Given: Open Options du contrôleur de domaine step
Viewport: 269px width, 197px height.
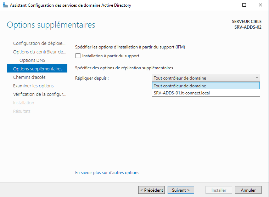Looking at the screenshot, I should point(39,52).
